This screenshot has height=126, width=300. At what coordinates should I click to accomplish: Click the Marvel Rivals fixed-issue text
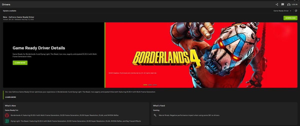(189, 115)
